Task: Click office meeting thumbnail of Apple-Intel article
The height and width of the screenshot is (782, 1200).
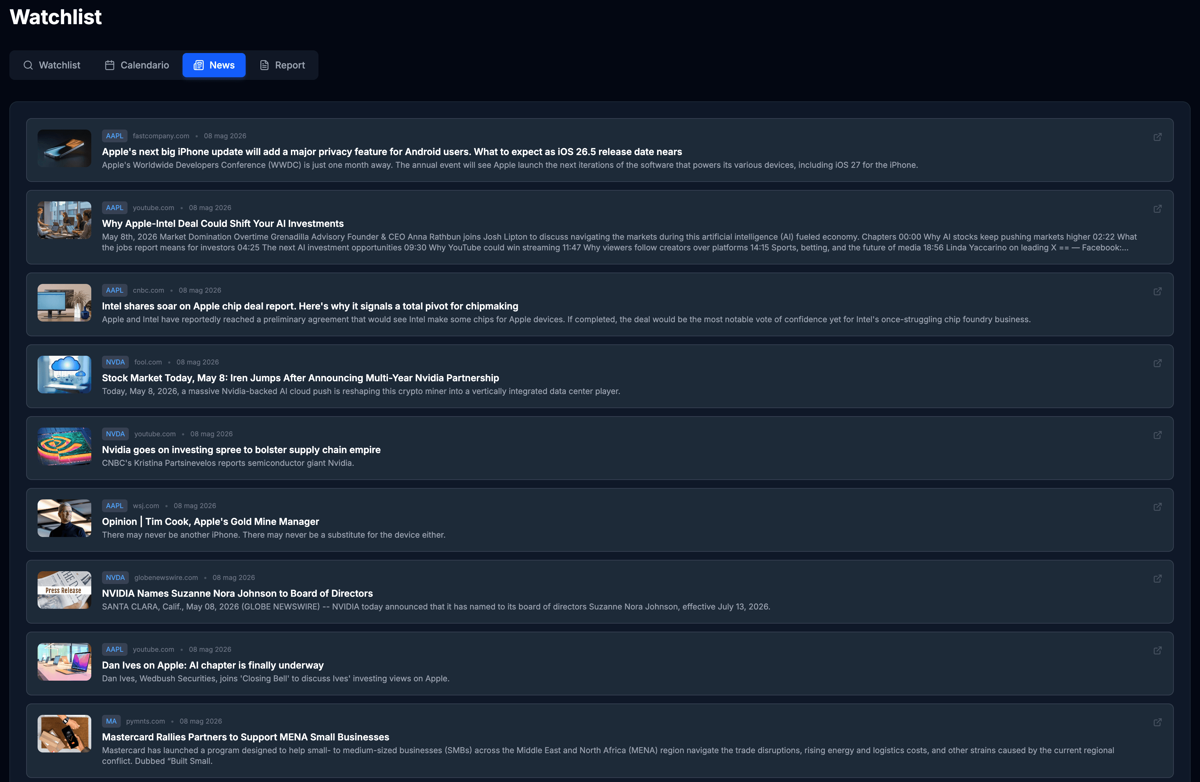Action: pos(64,220)
